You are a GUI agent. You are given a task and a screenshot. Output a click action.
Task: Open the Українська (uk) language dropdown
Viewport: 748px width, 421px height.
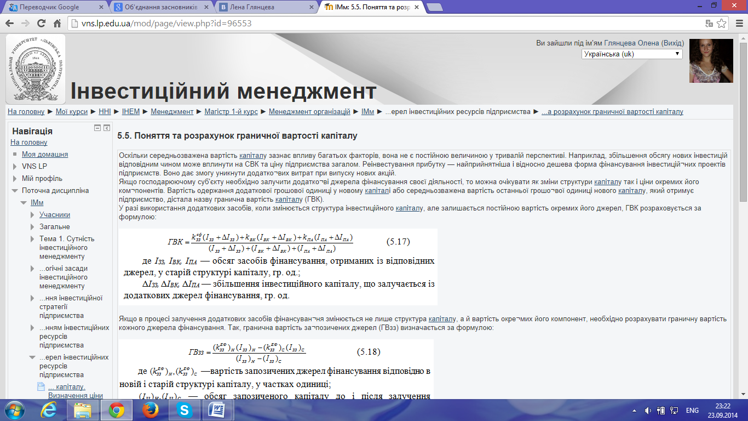(x=632, y=54)
